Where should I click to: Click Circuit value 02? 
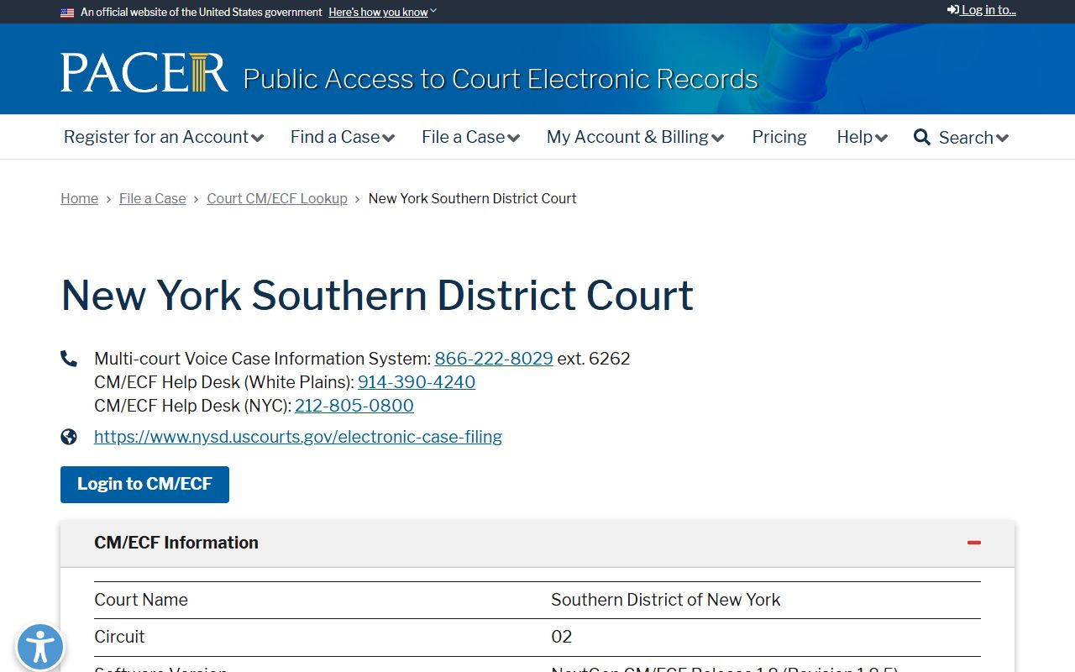[x=562, y=637]
